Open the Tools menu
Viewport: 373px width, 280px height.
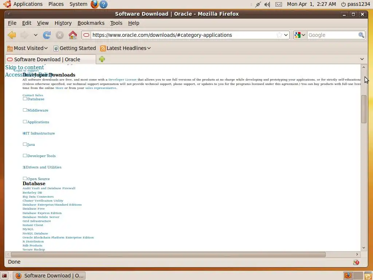click(x=116, y=23)
